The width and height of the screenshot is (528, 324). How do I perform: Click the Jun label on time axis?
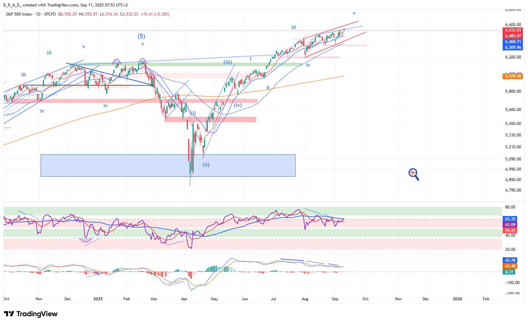coord(245,299)
